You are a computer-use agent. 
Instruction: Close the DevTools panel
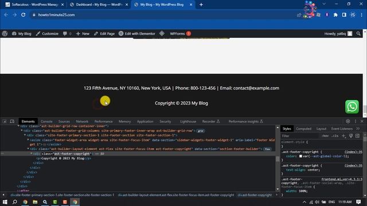[362, 121]
